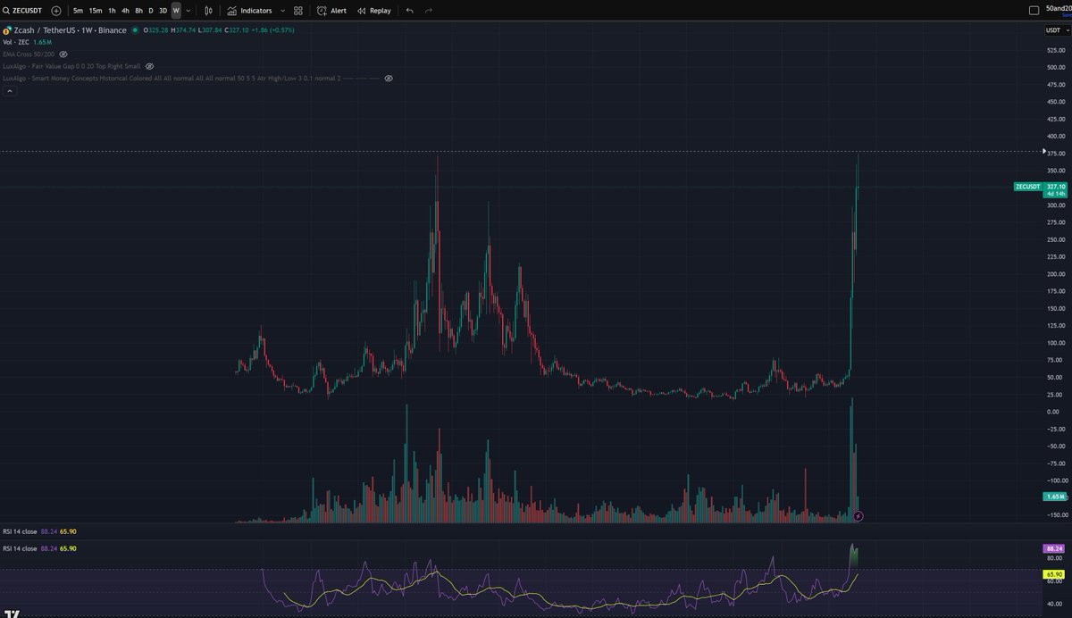This screenshot has height=618, width=1072.
Task: Select the LuxAlgo Fair Value Gap legend label
Action: click(x=71, y=66)
